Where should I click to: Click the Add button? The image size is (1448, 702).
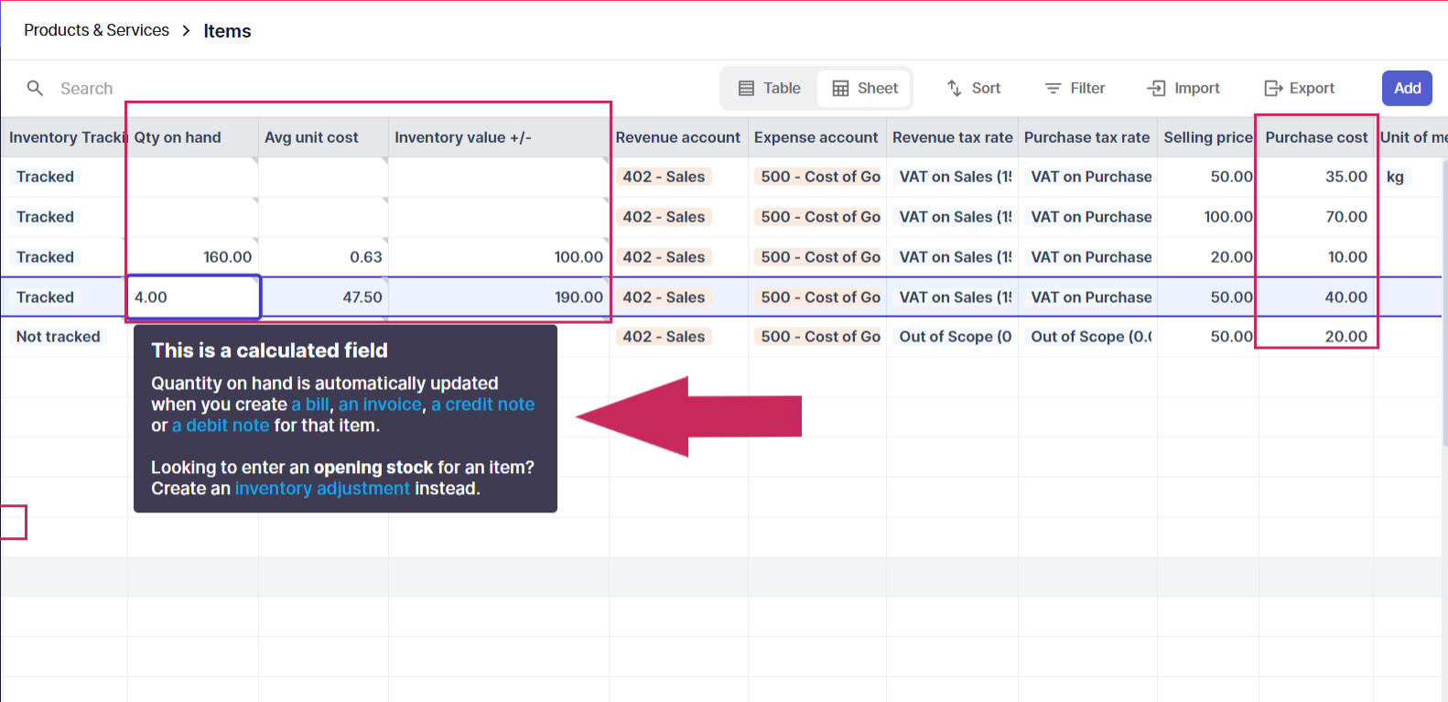pos(1407,88)
